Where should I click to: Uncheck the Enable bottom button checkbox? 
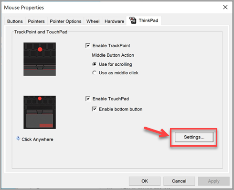point(94,109)
